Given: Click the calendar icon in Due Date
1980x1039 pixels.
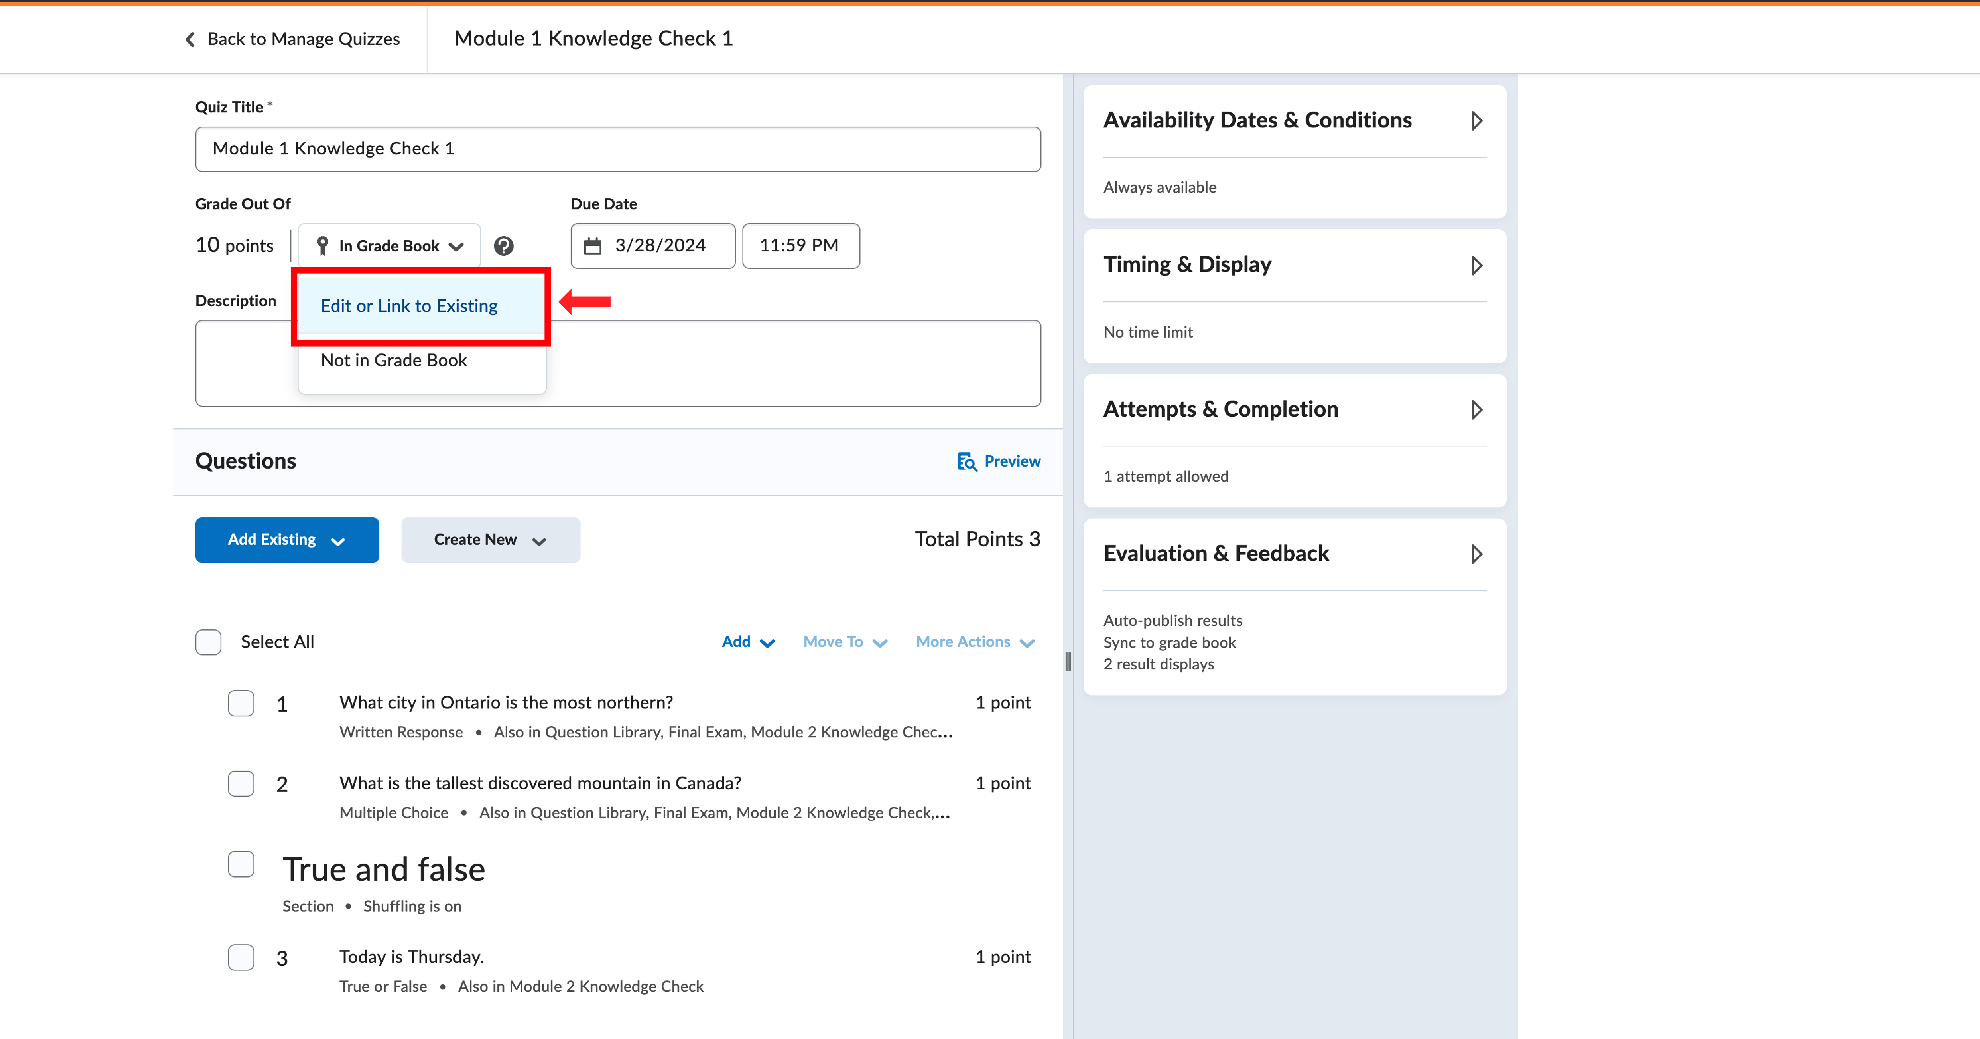Looking at the screenshot, I should [593, 246].
